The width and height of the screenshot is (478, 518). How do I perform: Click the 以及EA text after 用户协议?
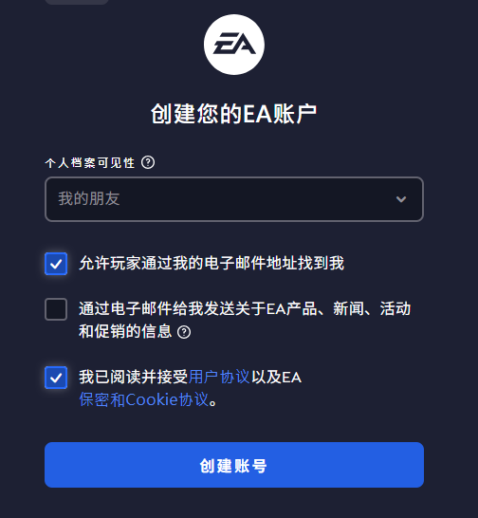(x=277, y=378)
